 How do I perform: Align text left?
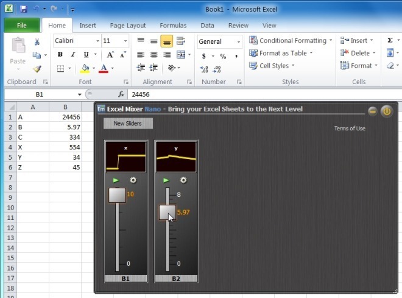141,54
